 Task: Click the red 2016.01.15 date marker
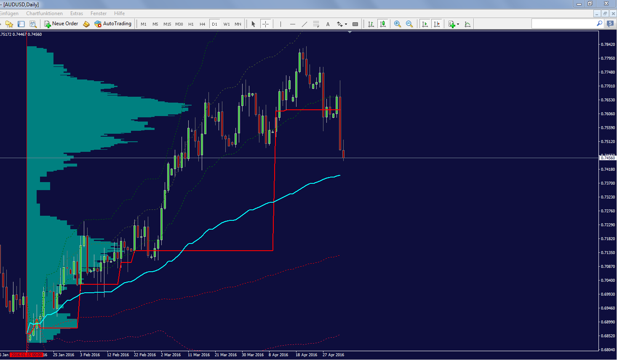click(26, 355)
